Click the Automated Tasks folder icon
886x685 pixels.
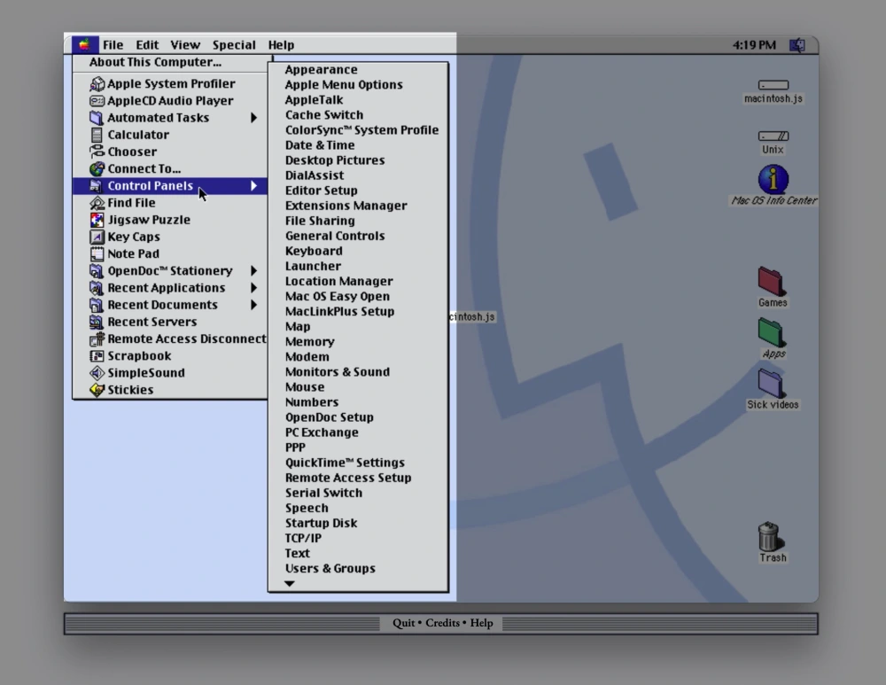97,118
